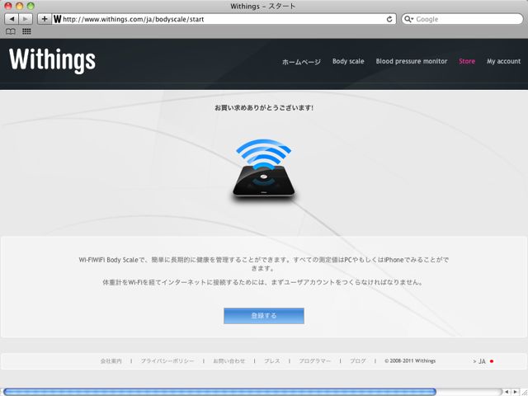This screenshot has width=528, height=396.
Task: Click the WiFi body scale image
Action: tap(264, 169)
